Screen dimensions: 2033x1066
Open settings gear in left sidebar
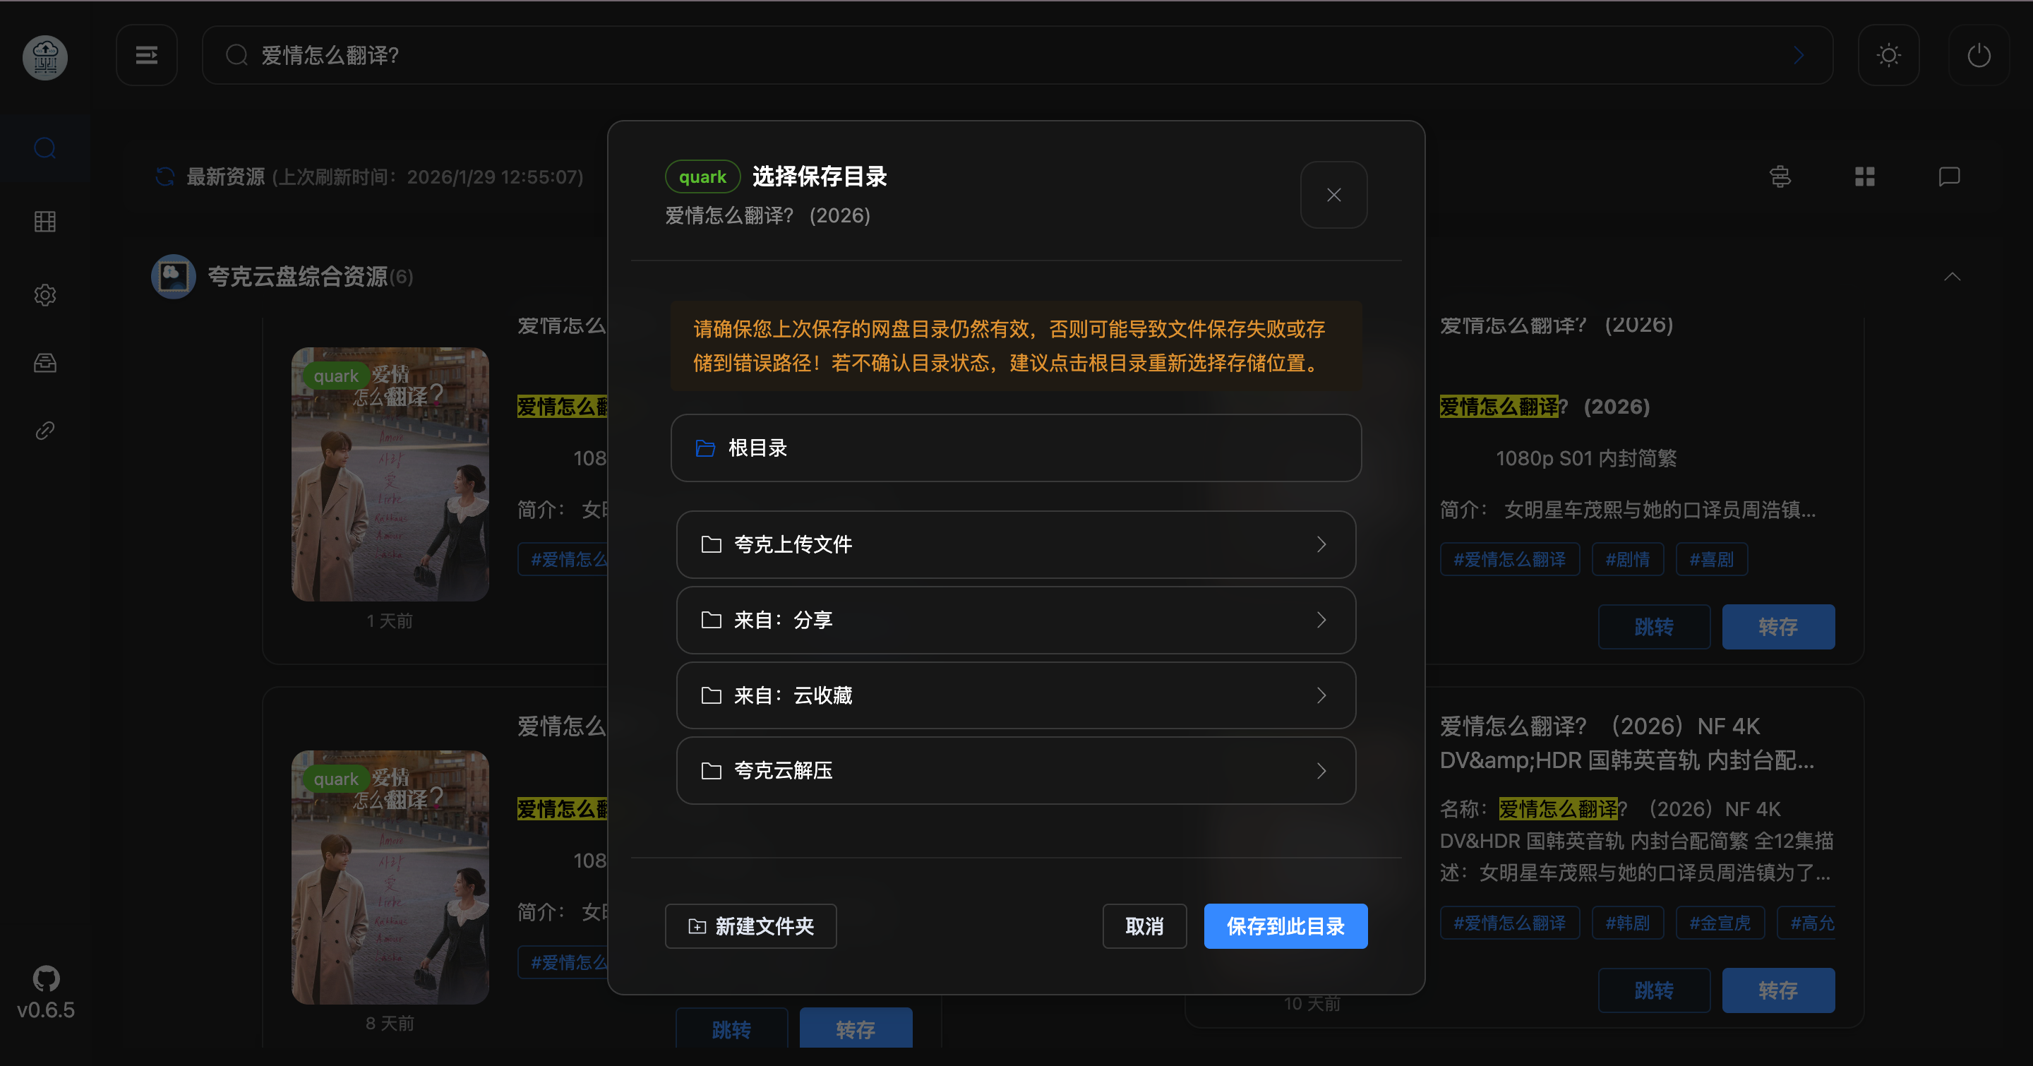45,295
